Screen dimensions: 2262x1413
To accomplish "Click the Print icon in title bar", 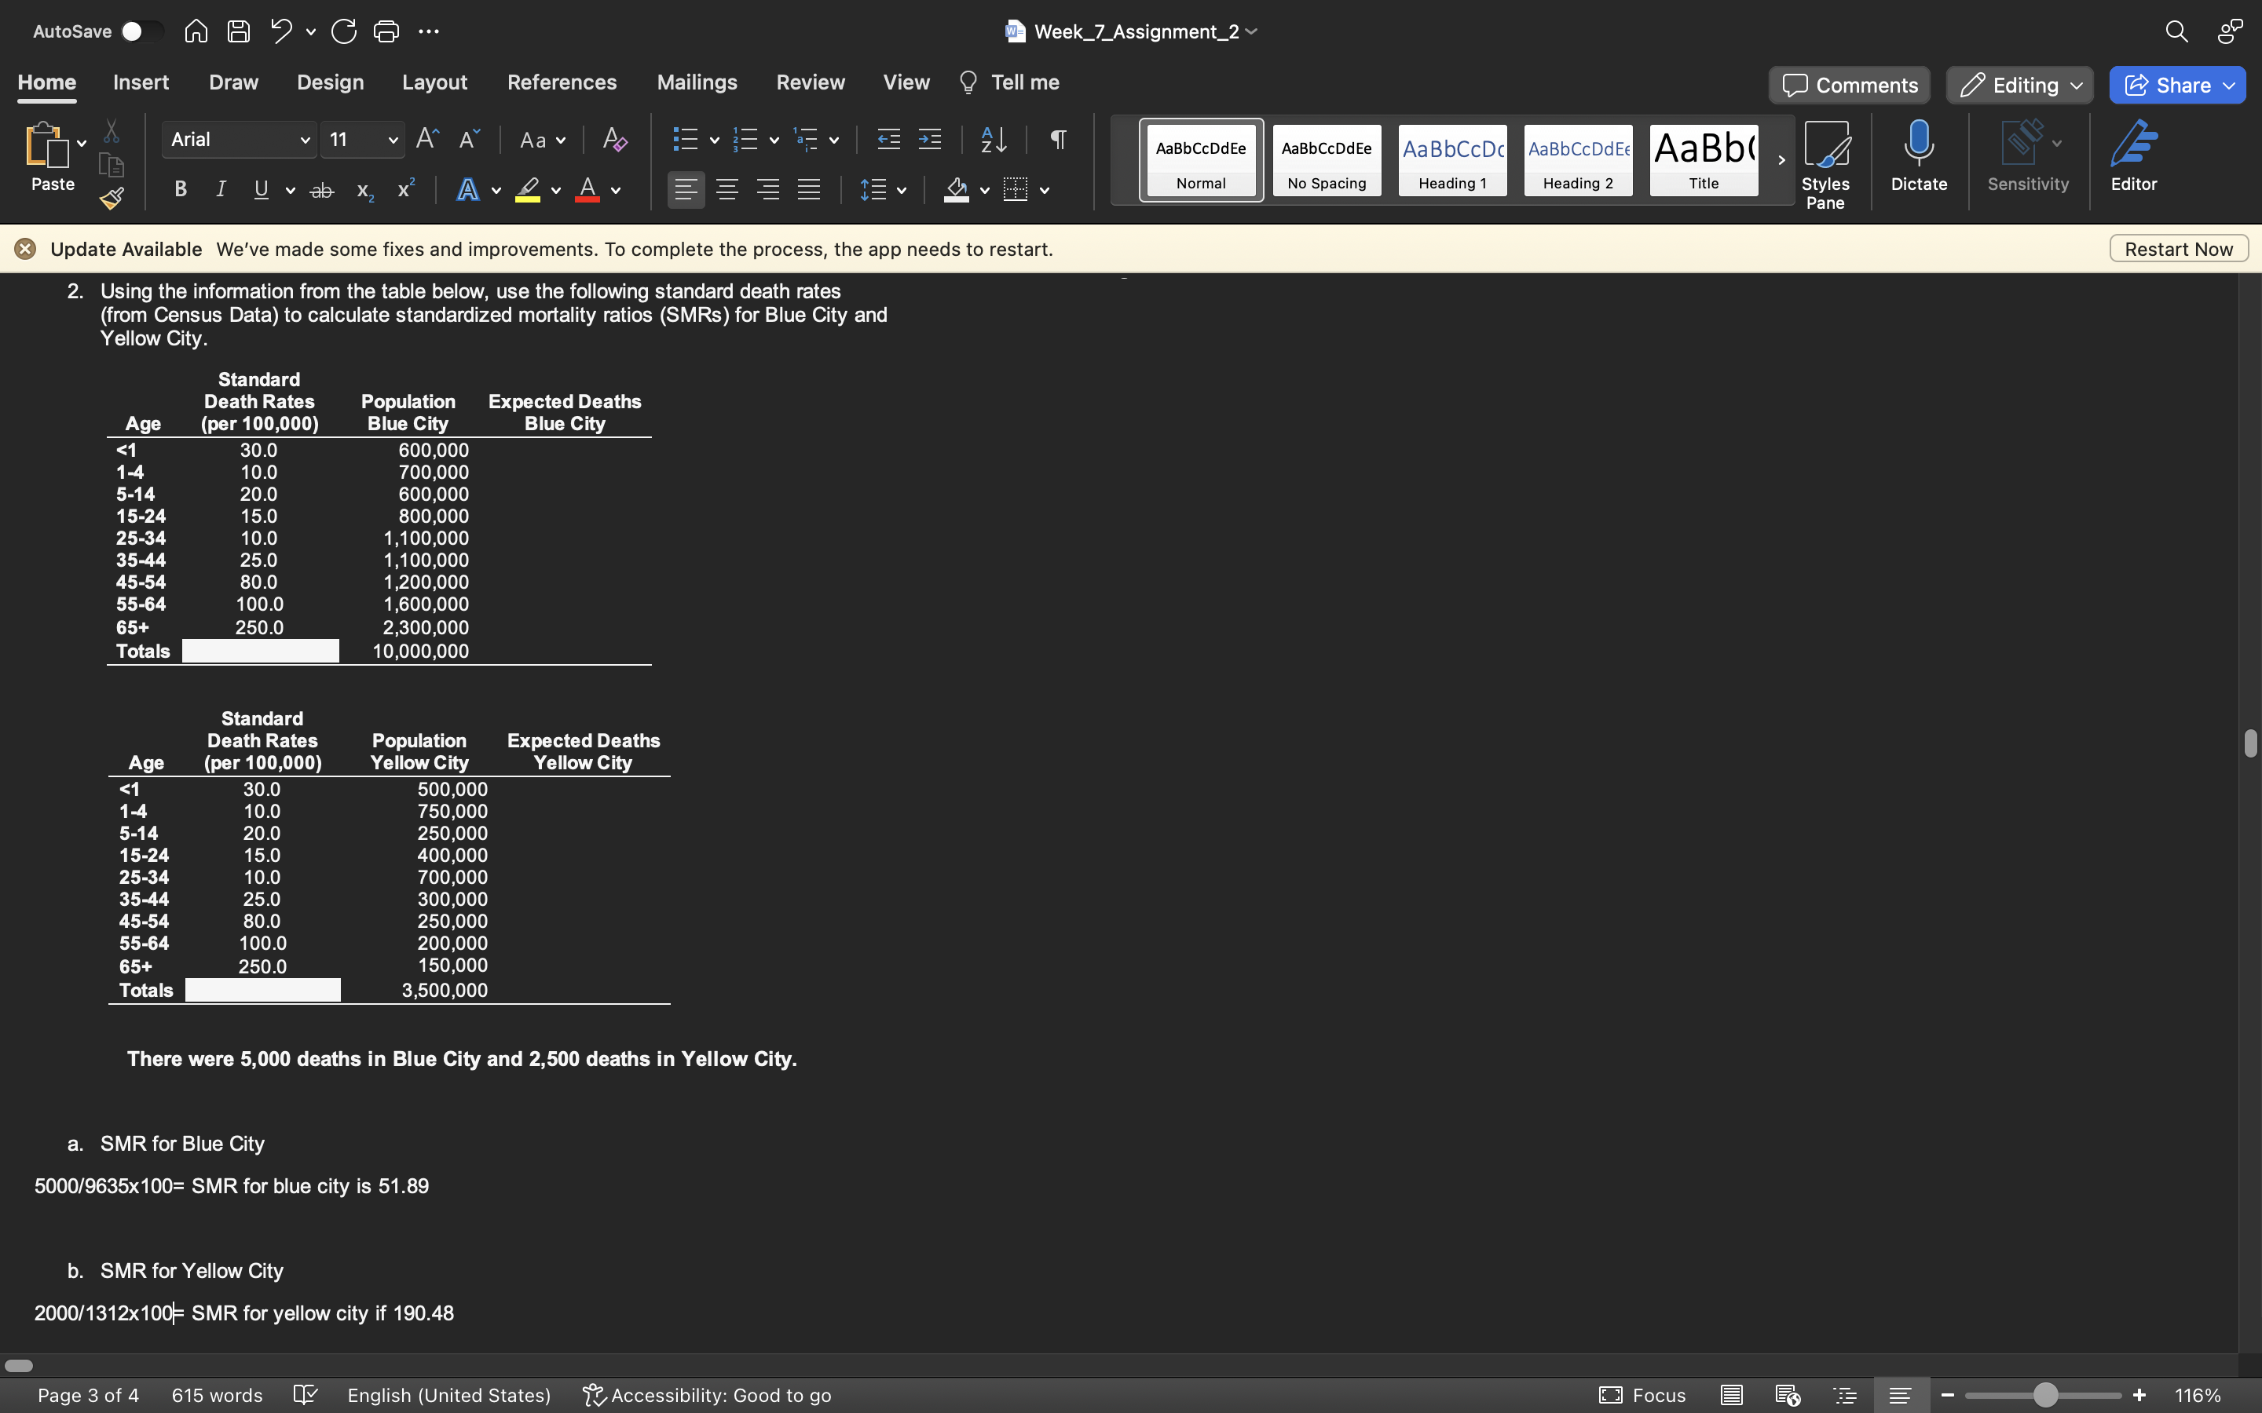I will click(386, 31).
